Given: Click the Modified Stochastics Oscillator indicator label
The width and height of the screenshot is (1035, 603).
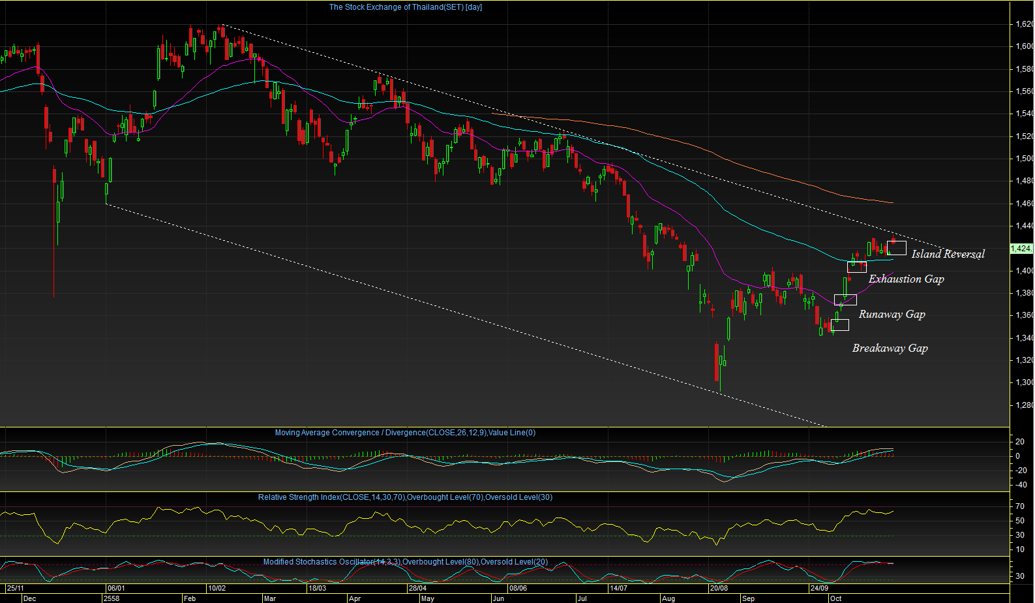Looking at the screenshot, I should coord(405,562).
